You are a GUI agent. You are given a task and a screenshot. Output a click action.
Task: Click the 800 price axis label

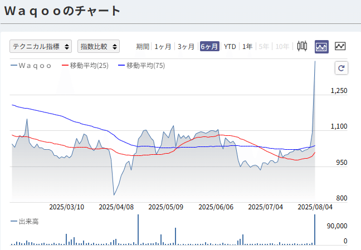tap(342, 198)
